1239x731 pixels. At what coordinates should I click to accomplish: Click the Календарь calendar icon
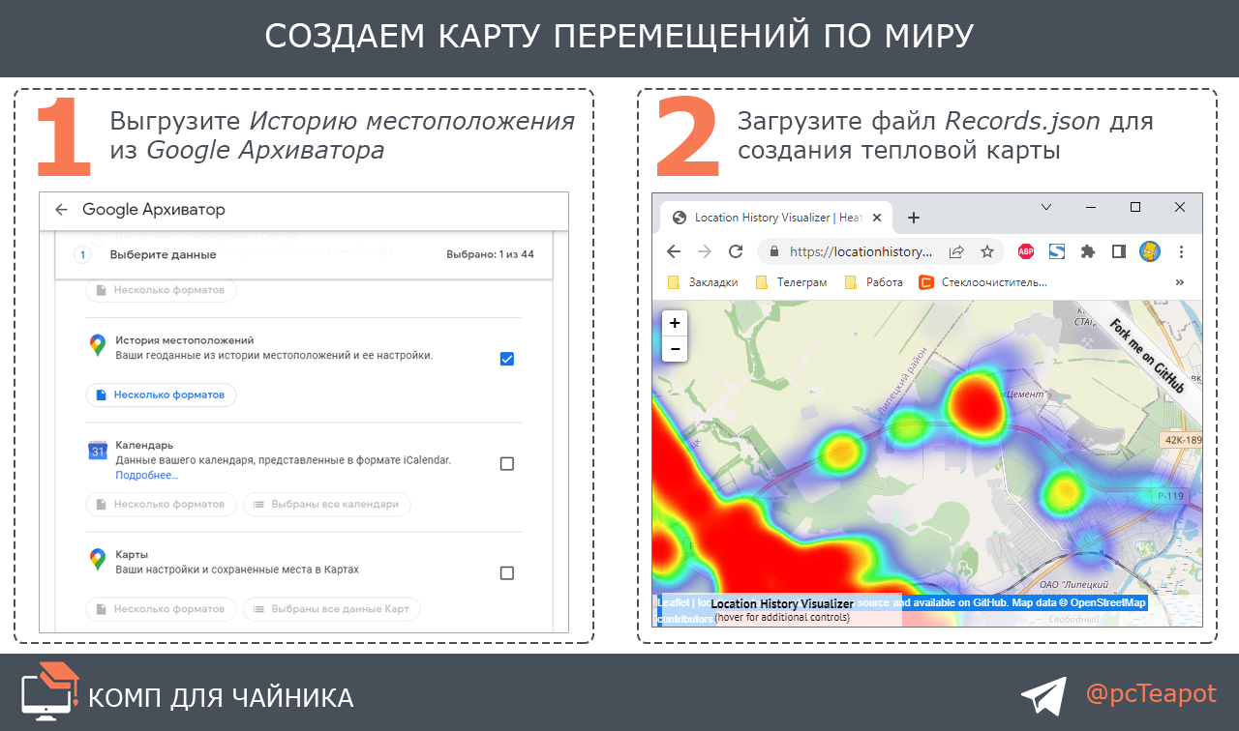click(x=97, y=450)
